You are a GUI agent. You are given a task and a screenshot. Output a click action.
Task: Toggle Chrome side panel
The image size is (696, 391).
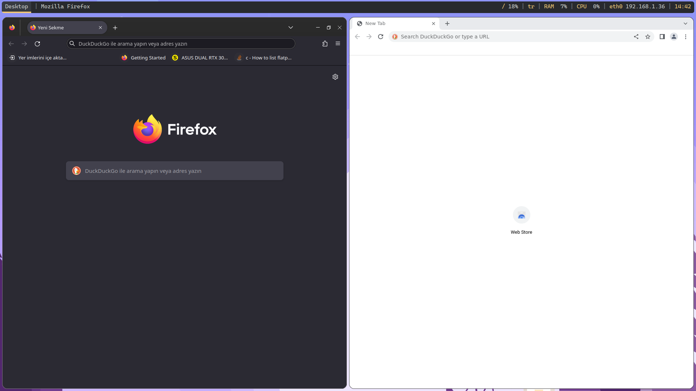[x=662, y=37]
